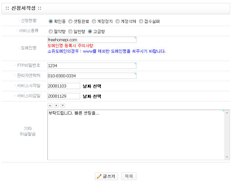233x184 pixels.
Task: Click the 도메인명 row label
Action: [x=29, y=48]
